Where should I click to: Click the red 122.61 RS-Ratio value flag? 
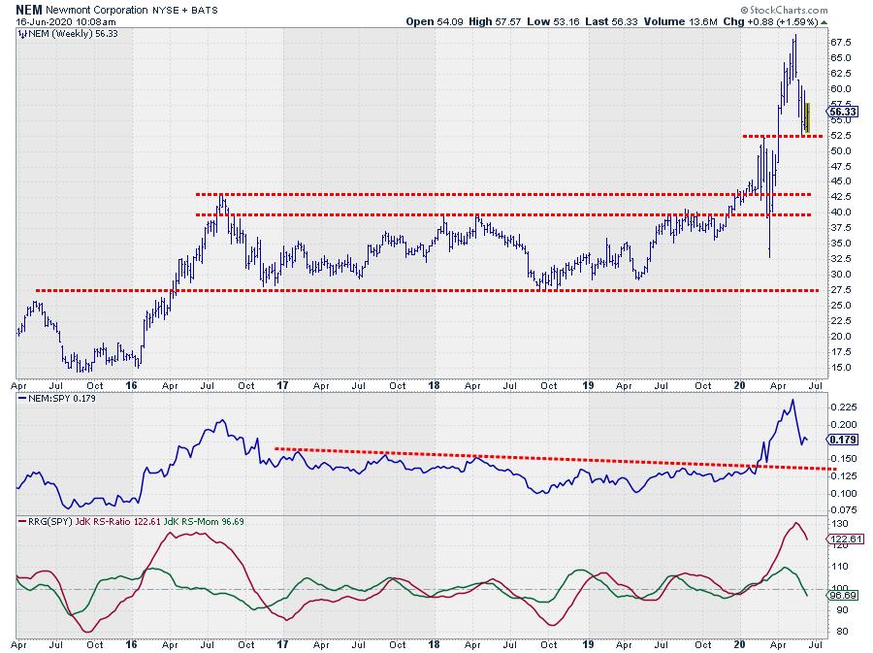(840, 539)
